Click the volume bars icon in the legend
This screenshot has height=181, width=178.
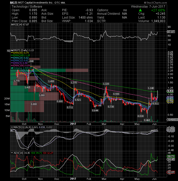click(12, 68)
